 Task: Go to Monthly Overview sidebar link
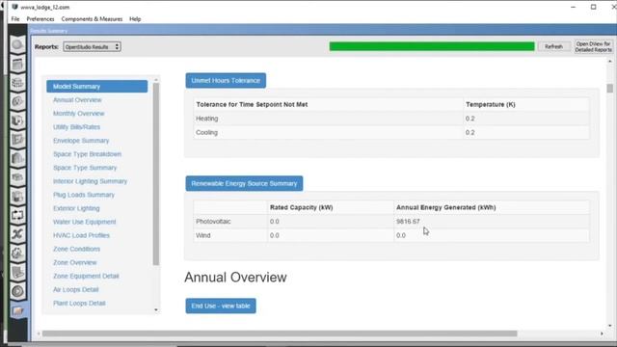(79, 114)
